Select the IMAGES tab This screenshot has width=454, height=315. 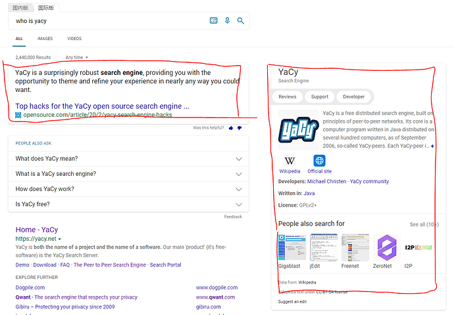pos(45,39)
